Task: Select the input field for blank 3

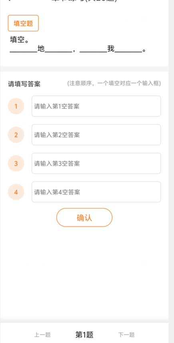Action: 96,163
